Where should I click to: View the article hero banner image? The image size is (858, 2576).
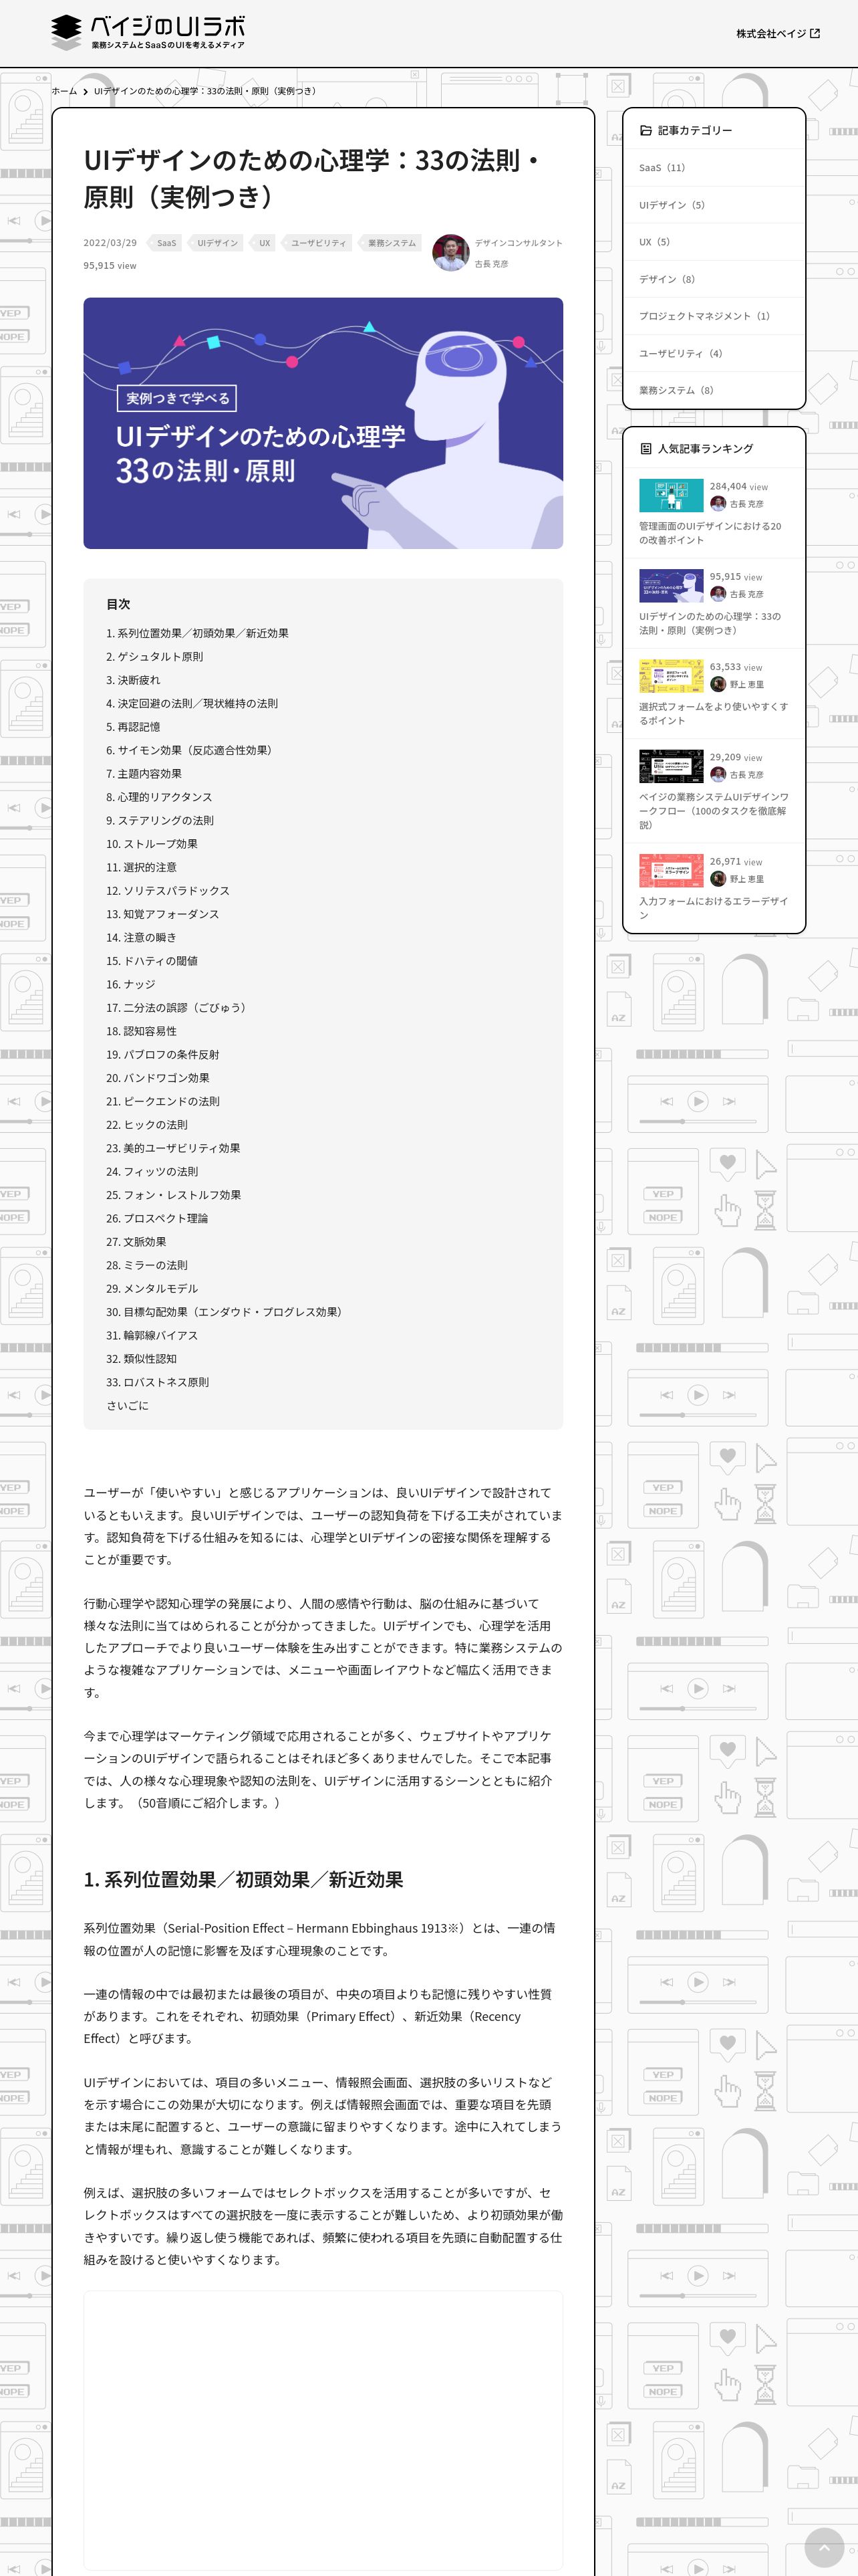pyautogui.click(x=323, y=423)
